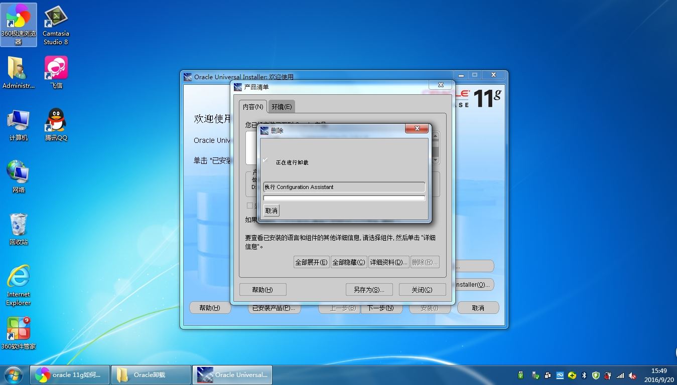Open 详细资料(D)... for the selected product
This screenshot has width=677, height=385.
coord(388,262)
